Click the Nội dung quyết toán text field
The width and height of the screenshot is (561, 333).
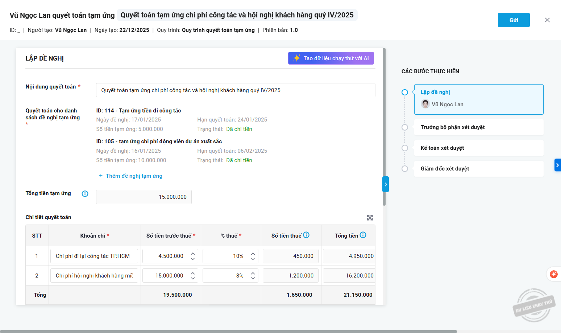point(236,90)
